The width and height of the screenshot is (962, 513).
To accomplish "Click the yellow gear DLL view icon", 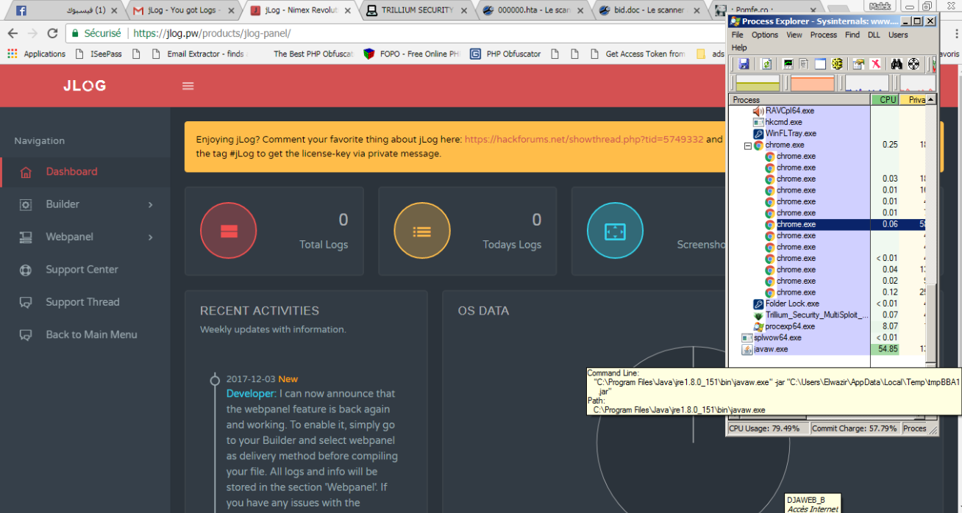I will point(837,64).
